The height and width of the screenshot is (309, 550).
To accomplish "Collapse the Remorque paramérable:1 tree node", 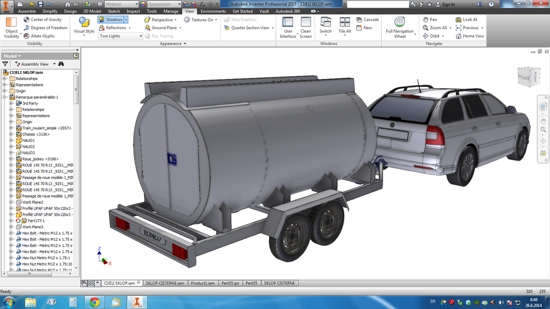I will coord(4,97).
